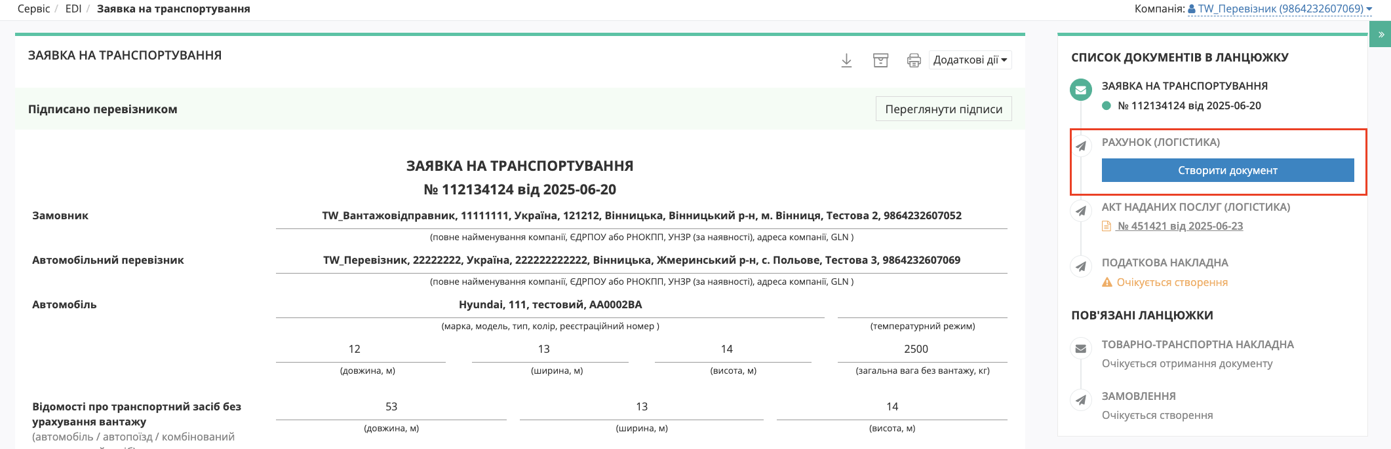Click the green envelope icon for Заявка на транспортування

1080,90
